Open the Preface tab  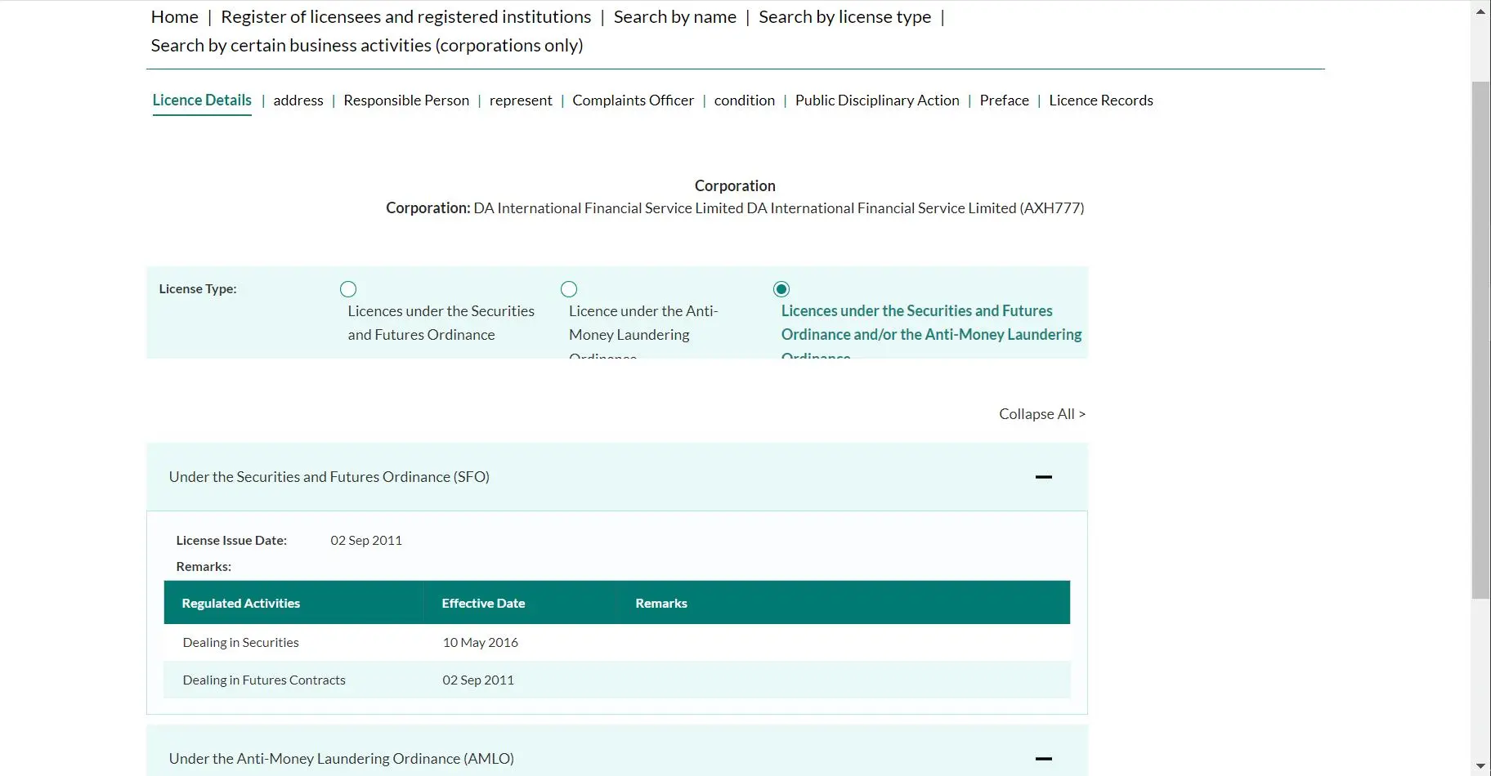click(x=1005, y=100)
